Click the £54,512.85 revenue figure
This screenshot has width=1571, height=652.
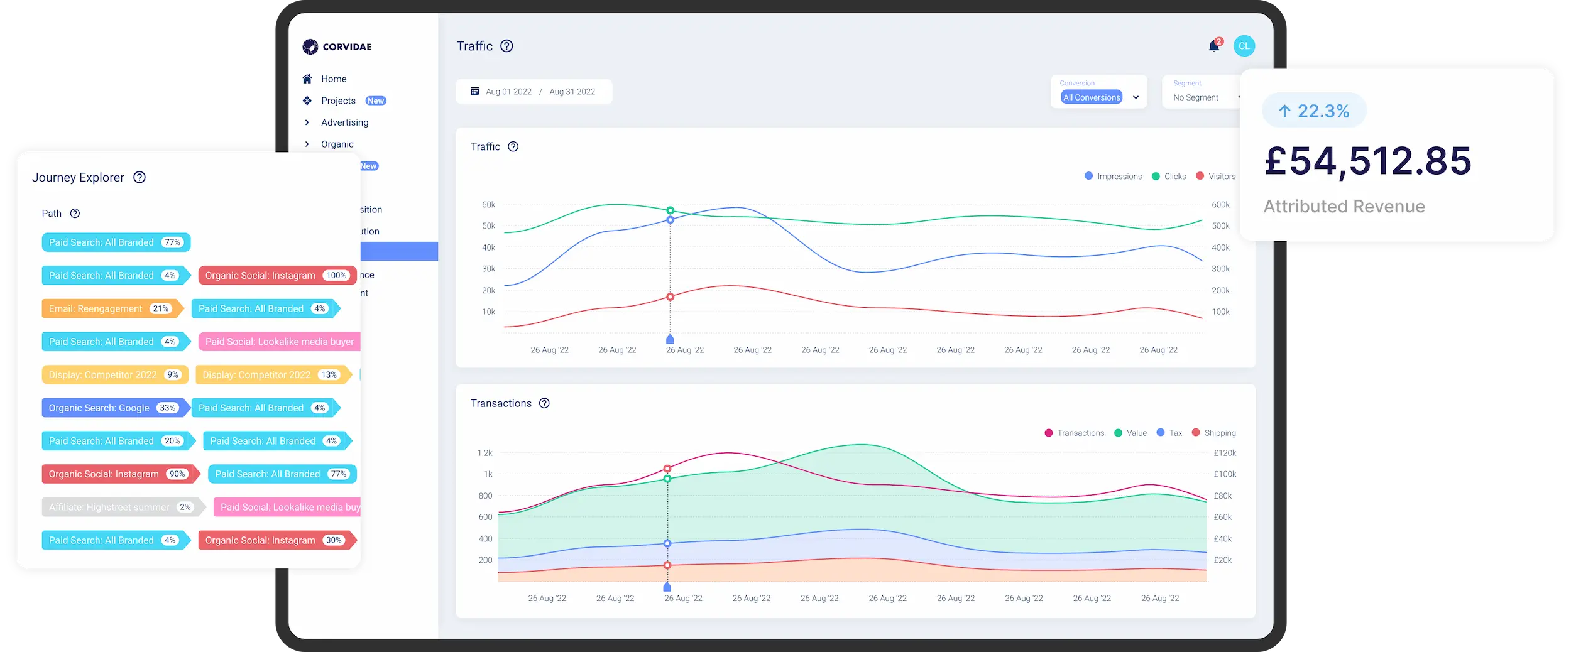tap(1368, 161)
